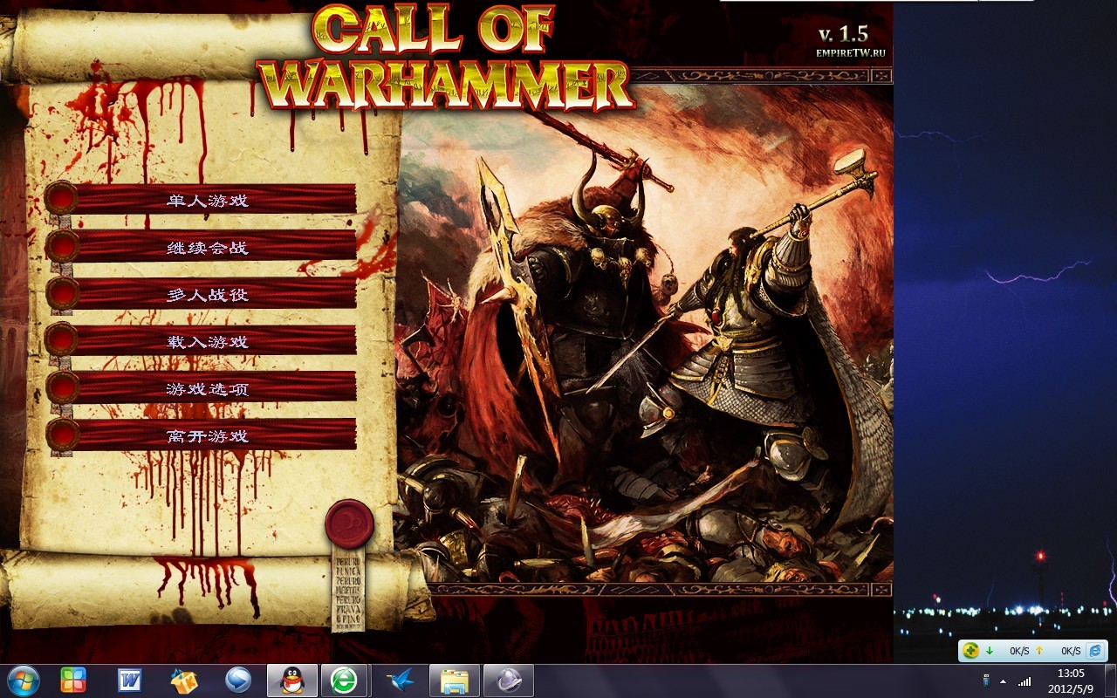Click the colorful four-square taskbar icon
The height and width of the screenshot is (698, 1117).
pos(73,681)
